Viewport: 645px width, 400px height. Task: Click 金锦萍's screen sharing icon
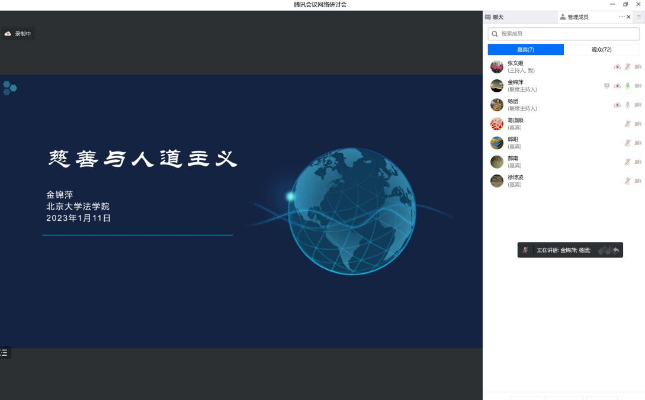pos(607,86)
